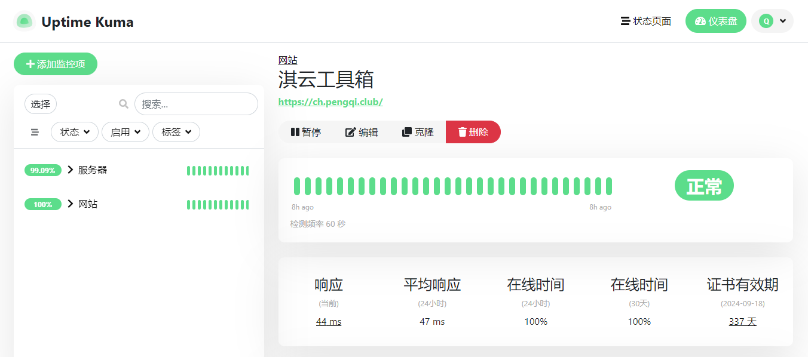Image resolution: width=808 pixels, height=357 pixels.
Task: Click 添加监控项 to add a monitor
Action: point(56,64)
